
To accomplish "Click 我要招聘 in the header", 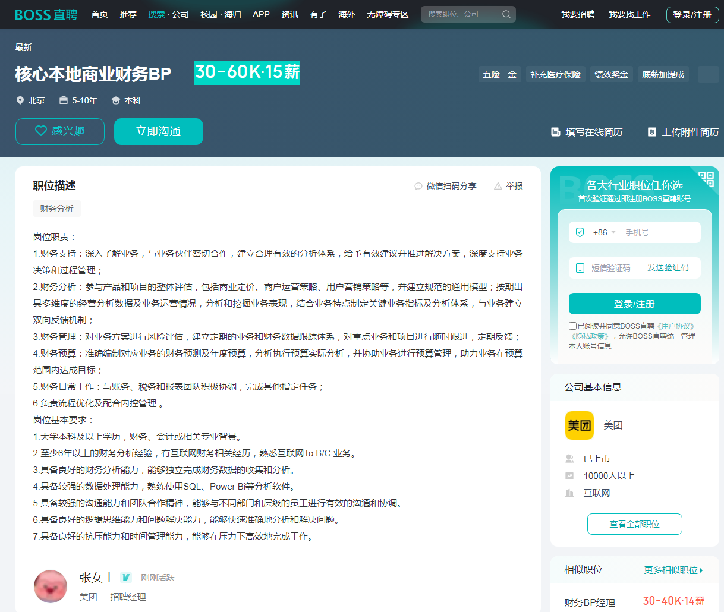I will pyautogui.click(x=578, y=14).
